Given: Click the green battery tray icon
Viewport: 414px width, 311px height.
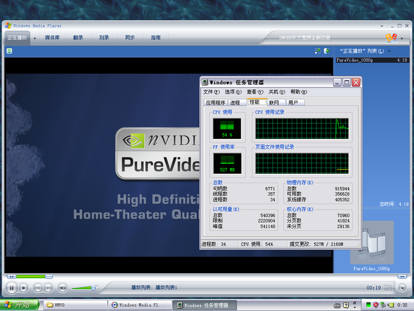Looking at the screenshot, I should coord(390,305).
